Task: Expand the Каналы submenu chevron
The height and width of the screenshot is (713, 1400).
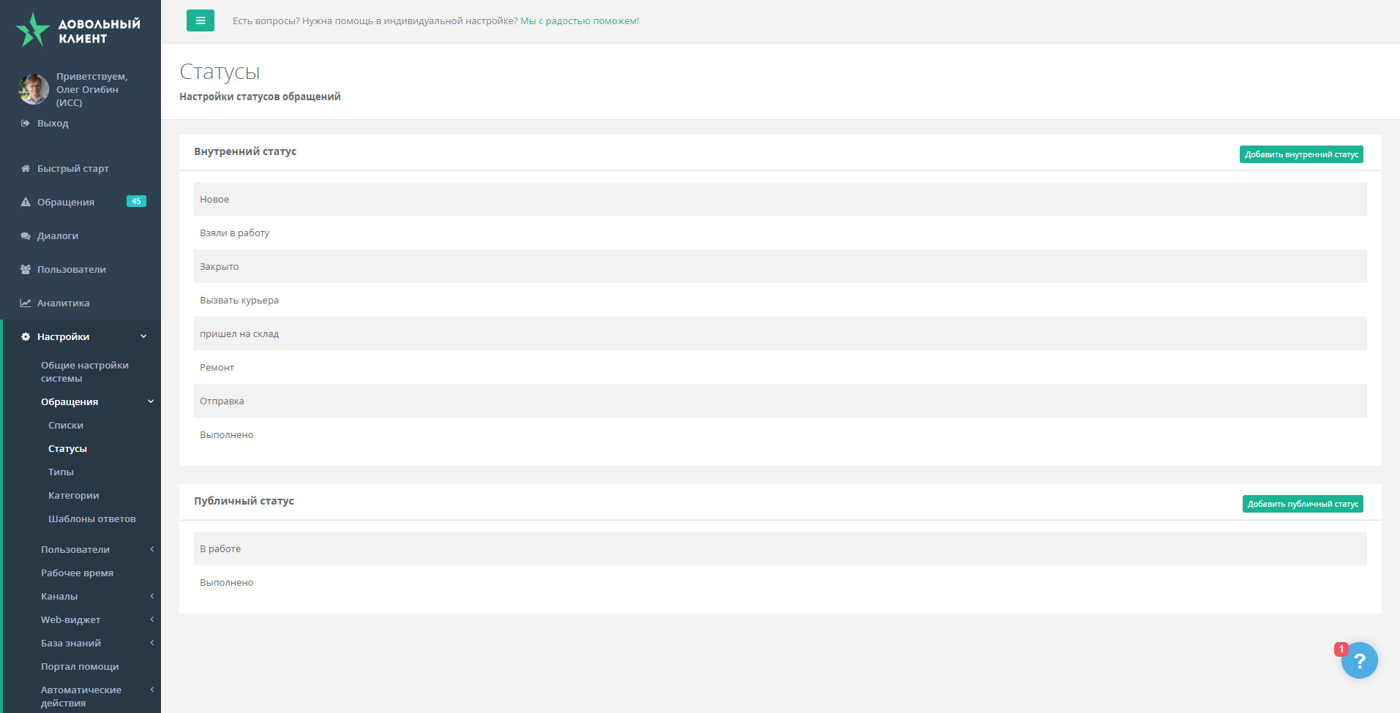Action: (x=152, y=596)
